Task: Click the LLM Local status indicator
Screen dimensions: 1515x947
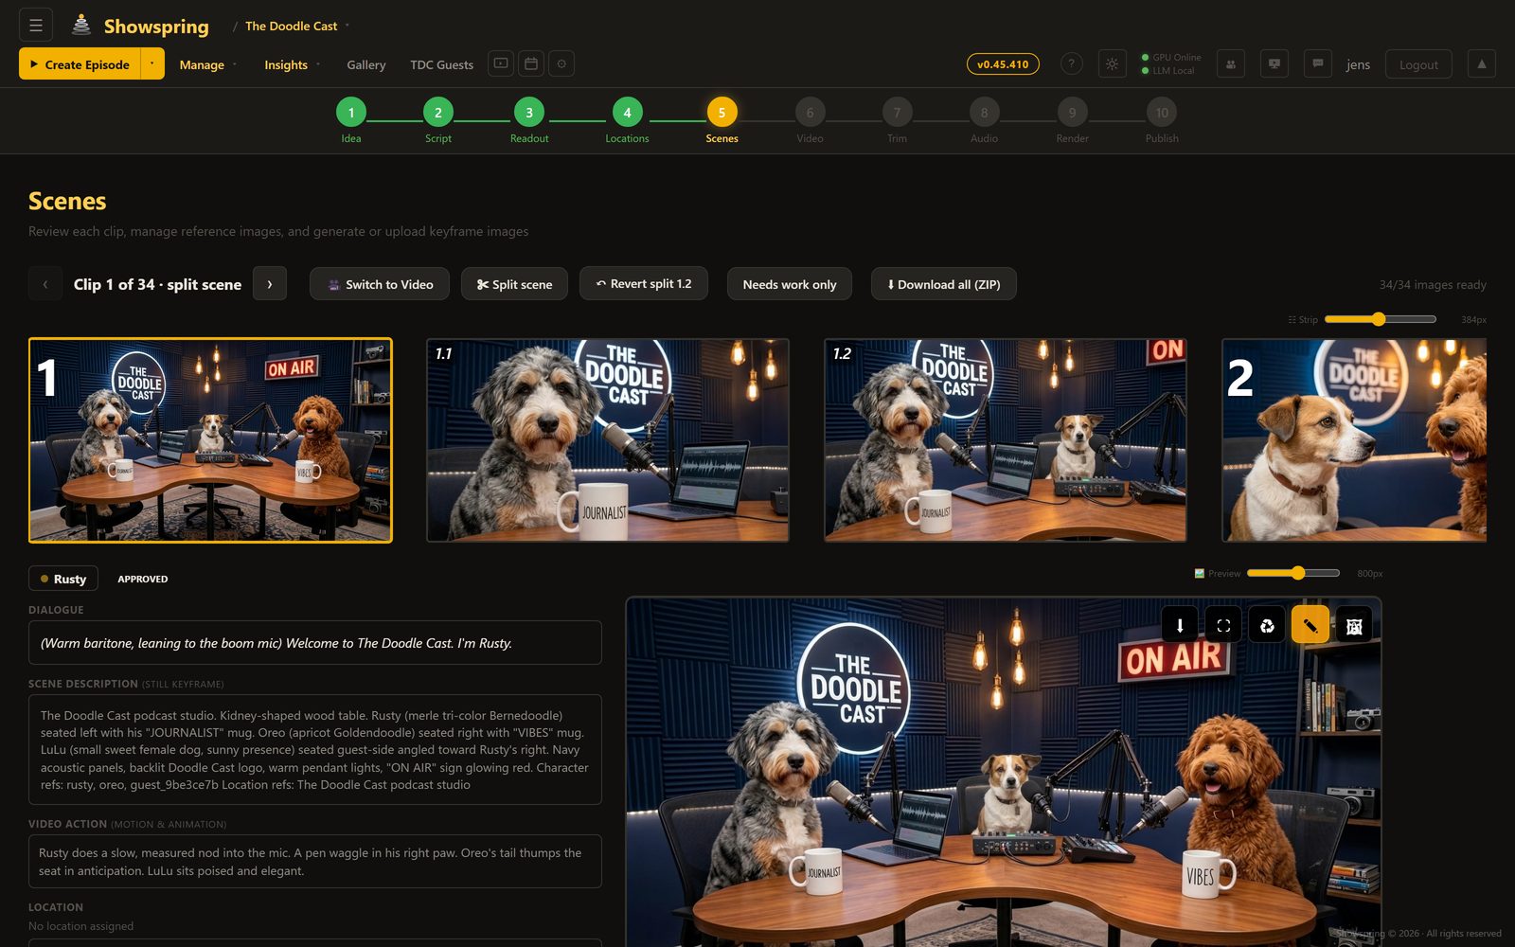Action: tap(1167, 70)
